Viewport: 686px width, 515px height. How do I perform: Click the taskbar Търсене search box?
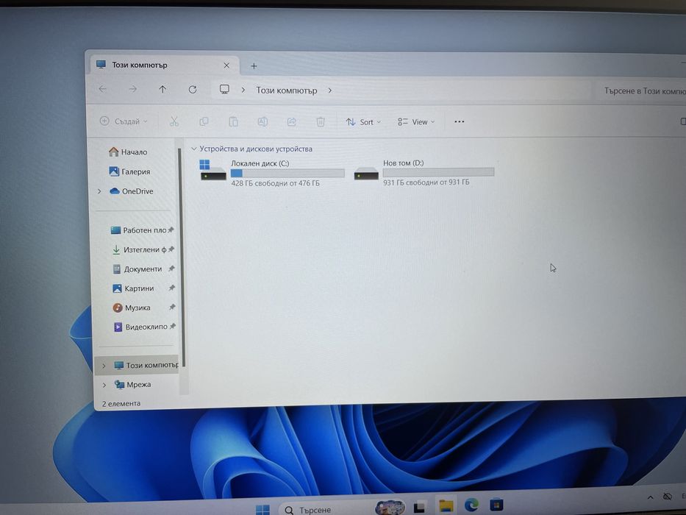[326, 509]
